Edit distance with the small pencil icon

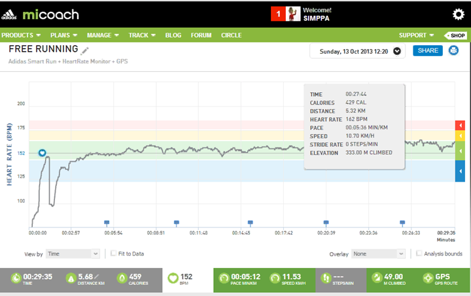tap(97, 276)
